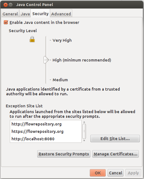Click the security level slider handle
Viewport: 144px width, 179px height.
[x=46, y=60]
